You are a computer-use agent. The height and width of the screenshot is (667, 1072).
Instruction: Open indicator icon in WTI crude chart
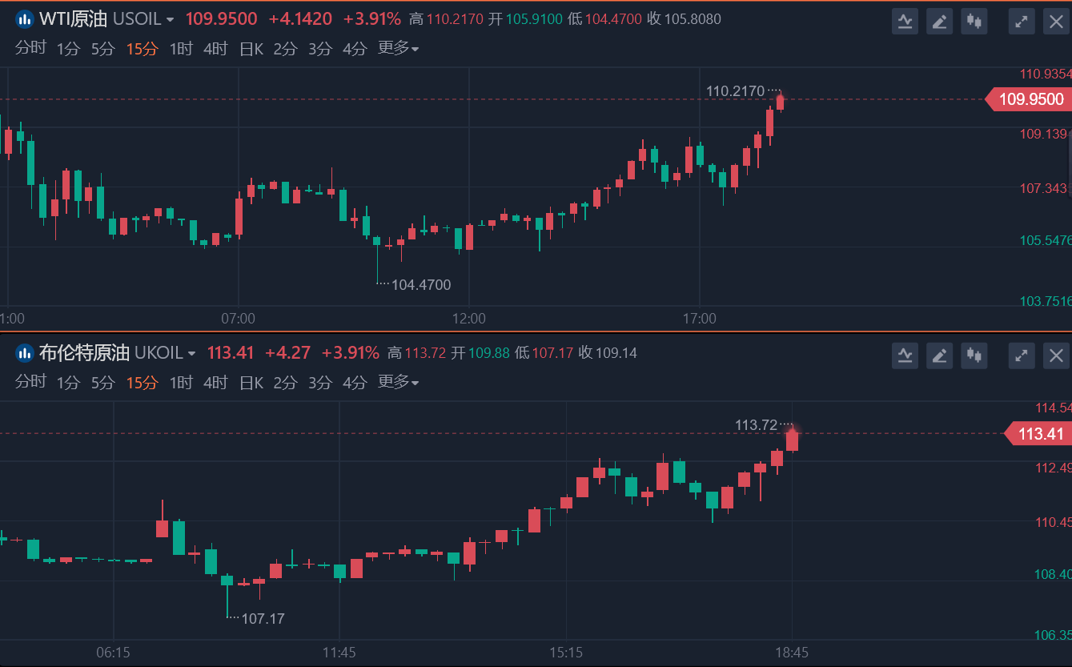[x=905, y=21]
